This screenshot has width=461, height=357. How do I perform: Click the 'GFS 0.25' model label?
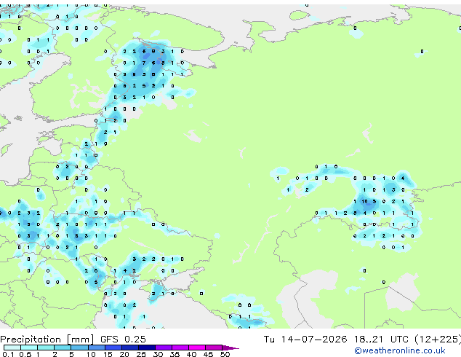(123, 339)
